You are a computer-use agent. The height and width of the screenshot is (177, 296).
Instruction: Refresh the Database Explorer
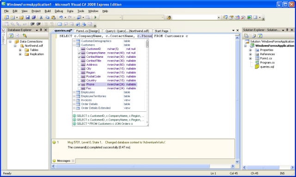(11, 36)
